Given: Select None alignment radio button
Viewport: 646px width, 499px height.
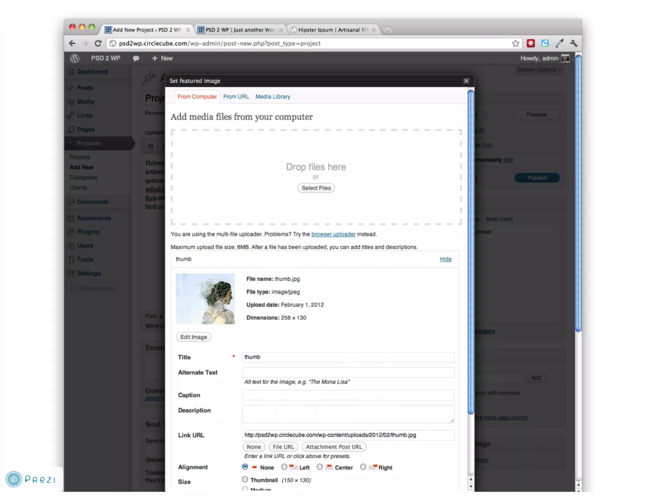Looking at the screenshot, I should (245, 467).
